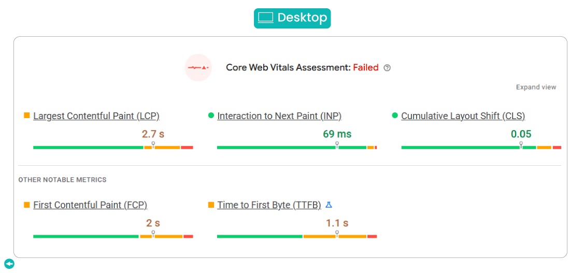The height and width of the screenshot is (273, 584).
Task: Click the green dot beside Cumulative Layout Shift
Action: pyautogui.click(x=395, y=116)
